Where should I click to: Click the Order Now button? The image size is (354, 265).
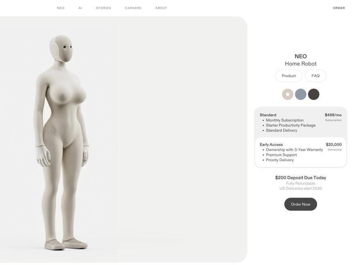(x=301, y=204)
